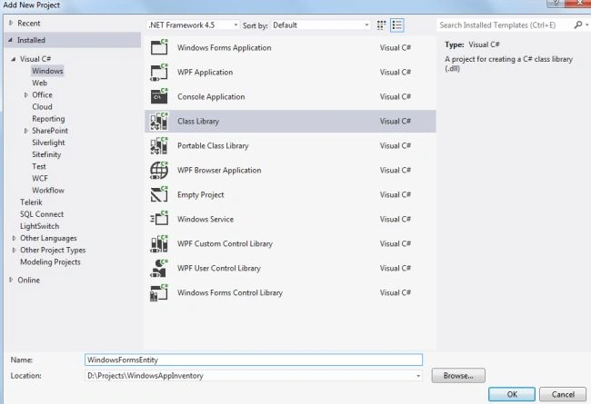Click the Windows Service template icon

[159, 219]
